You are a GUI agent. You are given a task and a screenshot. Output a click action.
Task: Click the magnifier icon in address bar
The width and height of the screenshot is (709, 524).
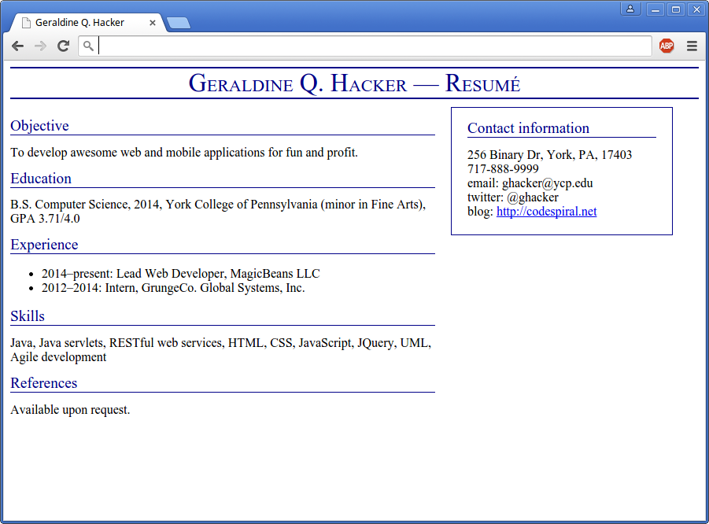pyautogui.click(x=88, y=46)
